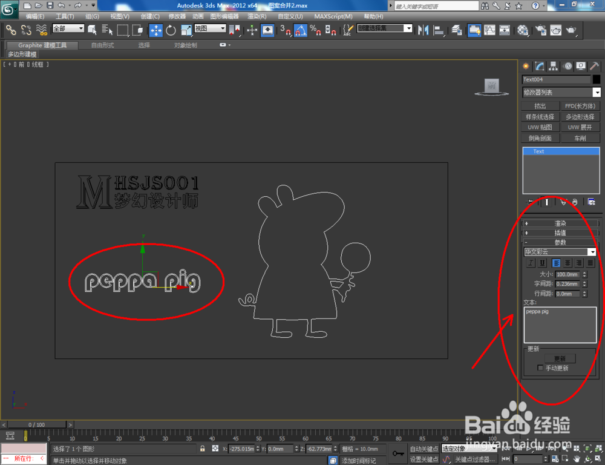
Task: Open the Material Editor
Action: click(x=523, y=30)
